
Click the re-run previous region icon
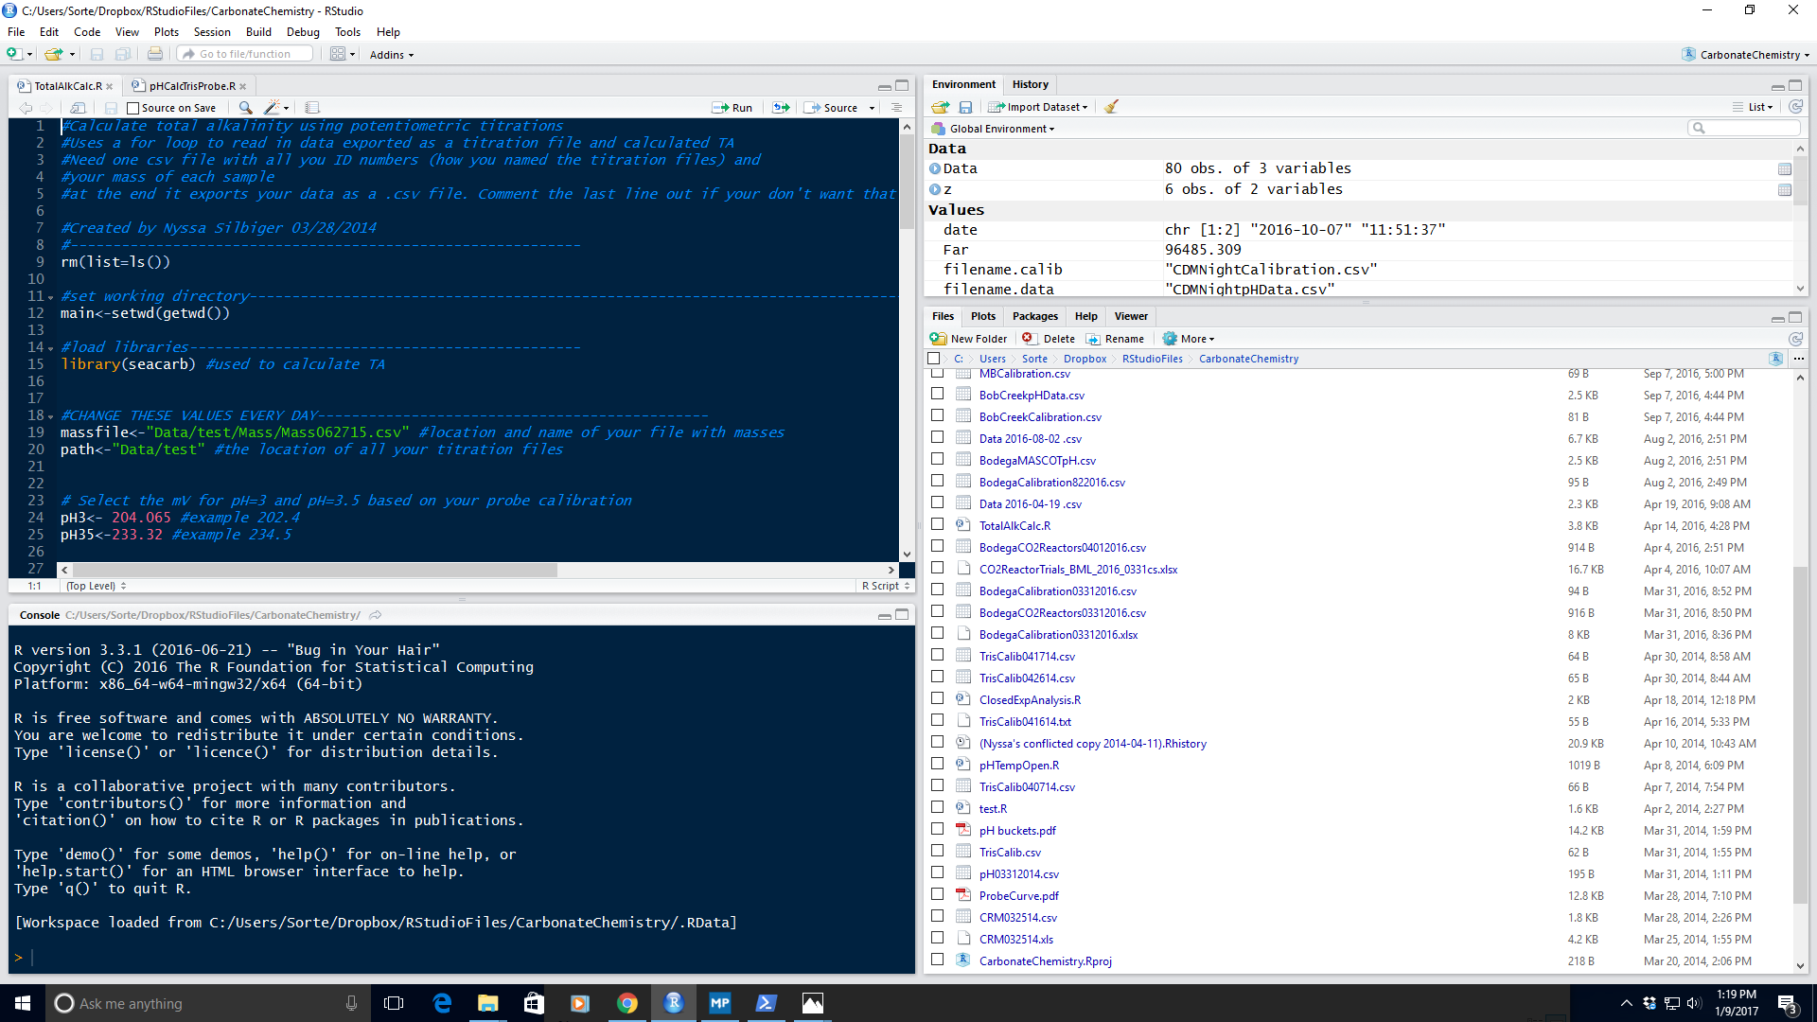pos(781,108)
